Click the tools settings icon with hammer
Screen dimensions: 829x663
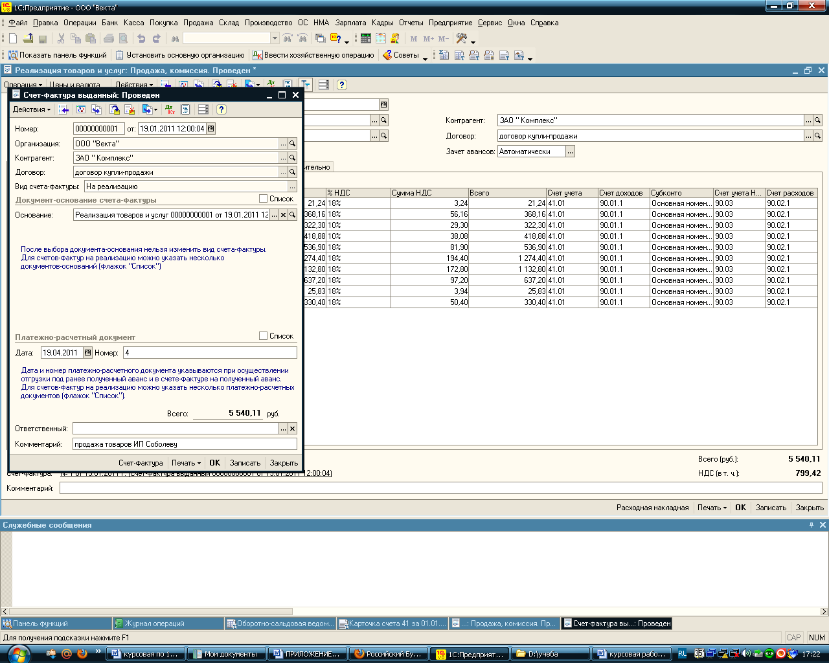click(x=461, y=38)
